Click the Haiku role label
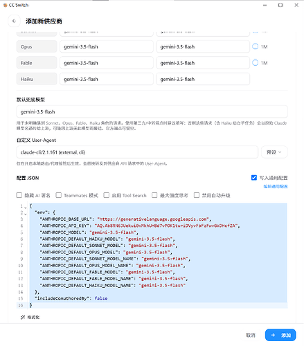The image size is (304, 346). click(x=37, y=79)
